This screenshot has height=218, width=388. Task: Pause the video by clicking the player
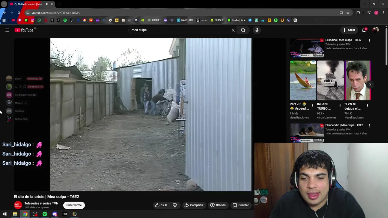151,114
